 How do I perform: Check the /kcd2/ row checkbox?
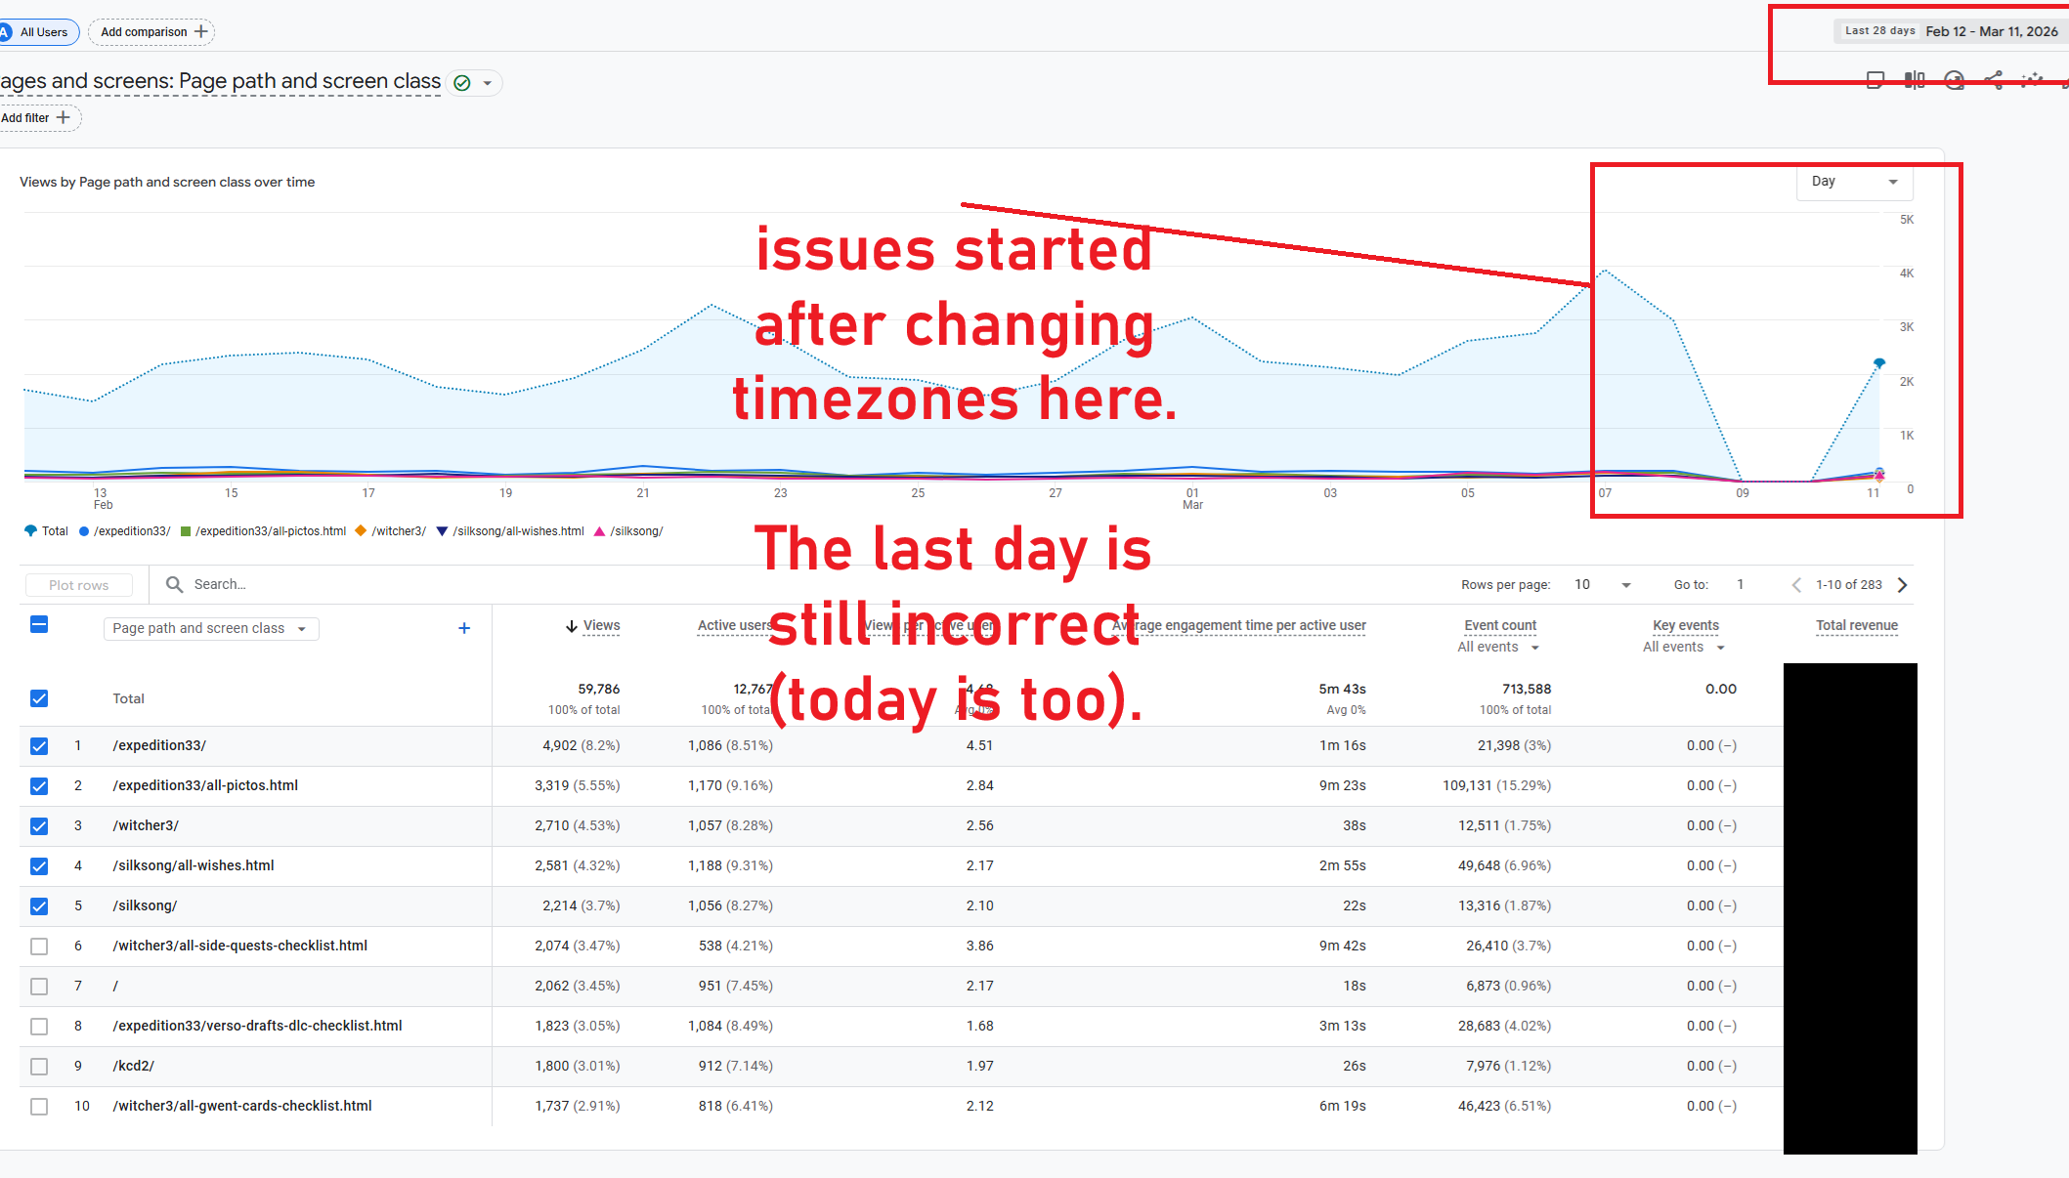39,1067
